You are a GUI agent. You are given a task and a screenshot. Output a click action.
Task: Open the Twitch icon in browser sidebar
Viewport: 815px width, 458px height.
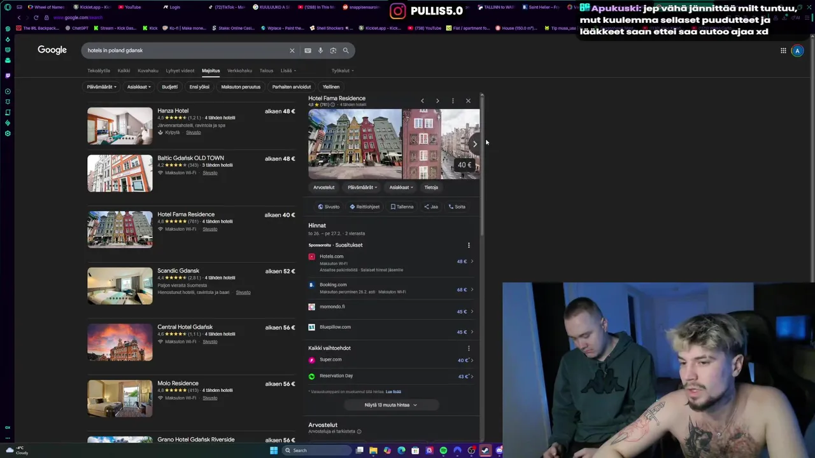point(8,75)
